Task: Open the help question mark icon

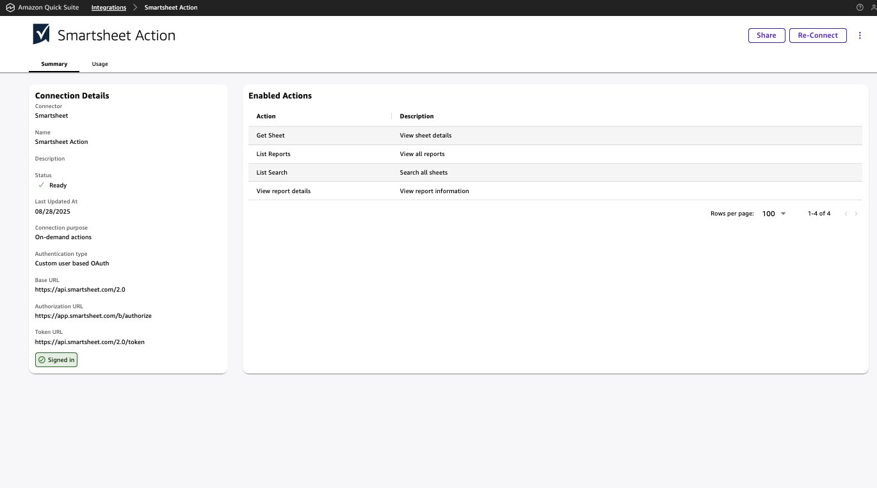Action: pos(860,8)
